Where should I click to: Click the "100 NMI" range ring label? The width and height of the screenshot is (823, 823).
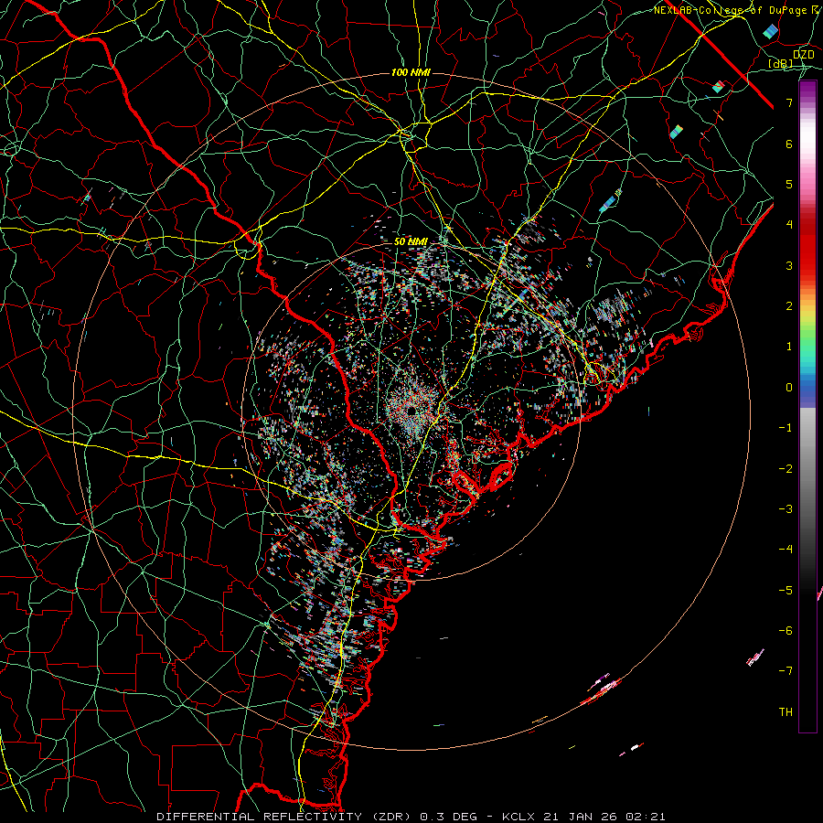(x=411, y=72)
